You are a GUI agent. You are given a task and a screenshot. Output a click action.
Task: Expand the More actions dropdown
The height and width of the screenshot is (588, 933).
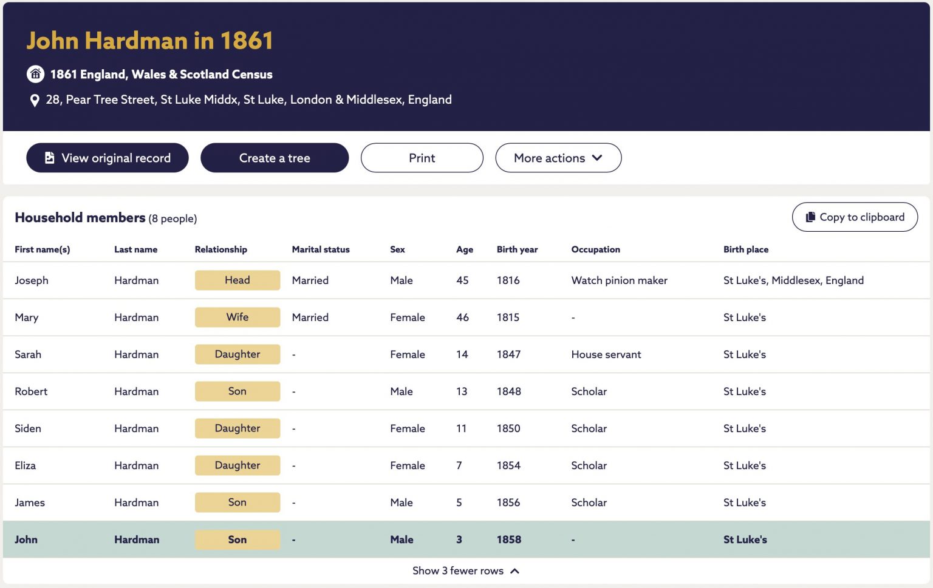click(558, 158)
